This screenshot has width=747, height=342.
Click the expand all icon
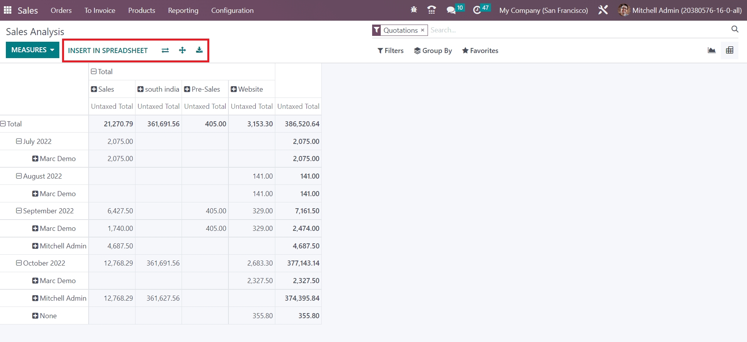[182, 50]
